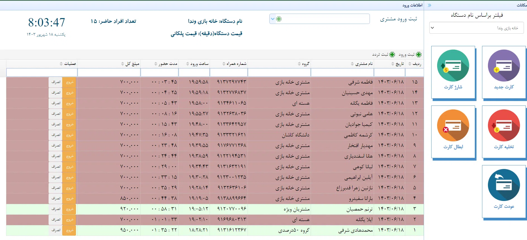The height and width of the screenshot is (240, 527).
Task: Sort by مبلغ کل column arrows
Action: 122,64
